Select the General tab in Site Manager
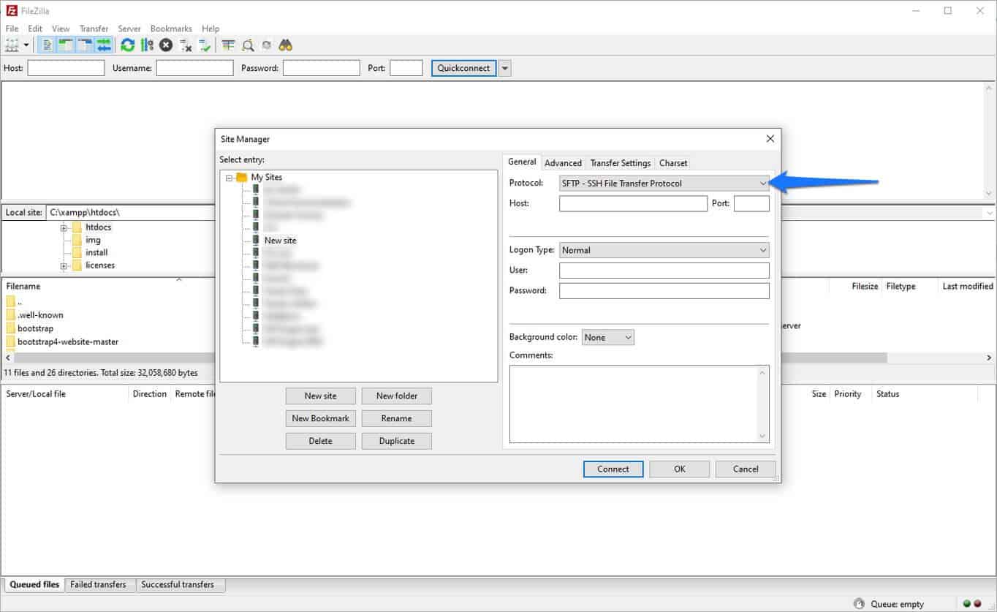This screenshot has height=612, width=997. pyautogui.click(x=522, y=162)
